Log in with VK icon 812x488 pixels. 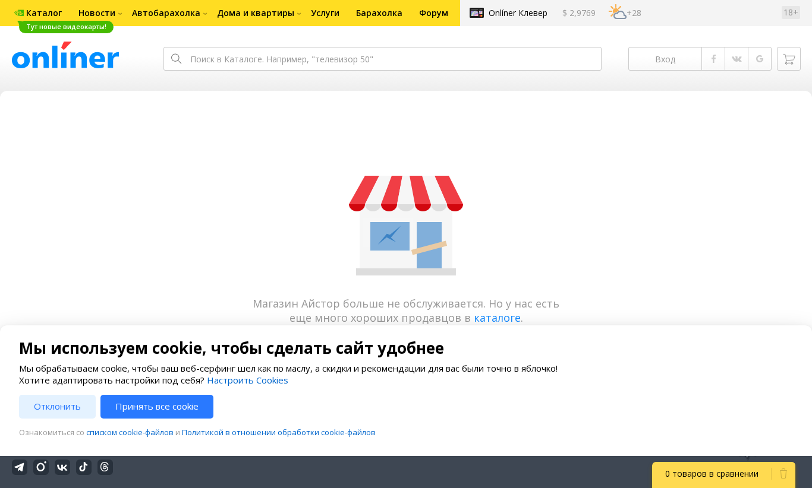click(x=737, y=59)
